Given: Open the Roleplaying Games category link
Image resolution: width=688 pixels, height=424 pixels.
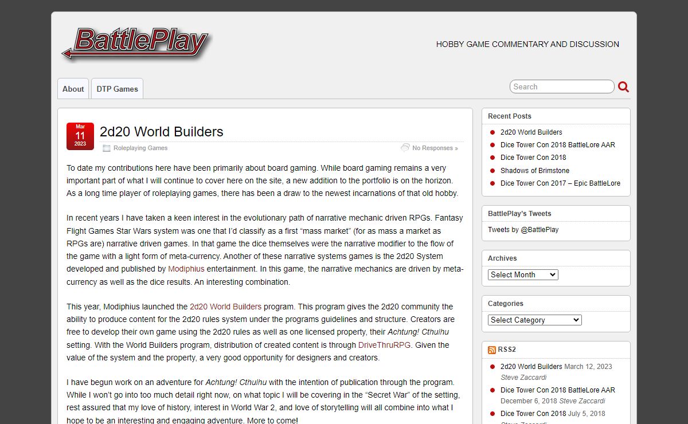Looking at the screenshot, I should pyautogui.click(x=140, y=148).
